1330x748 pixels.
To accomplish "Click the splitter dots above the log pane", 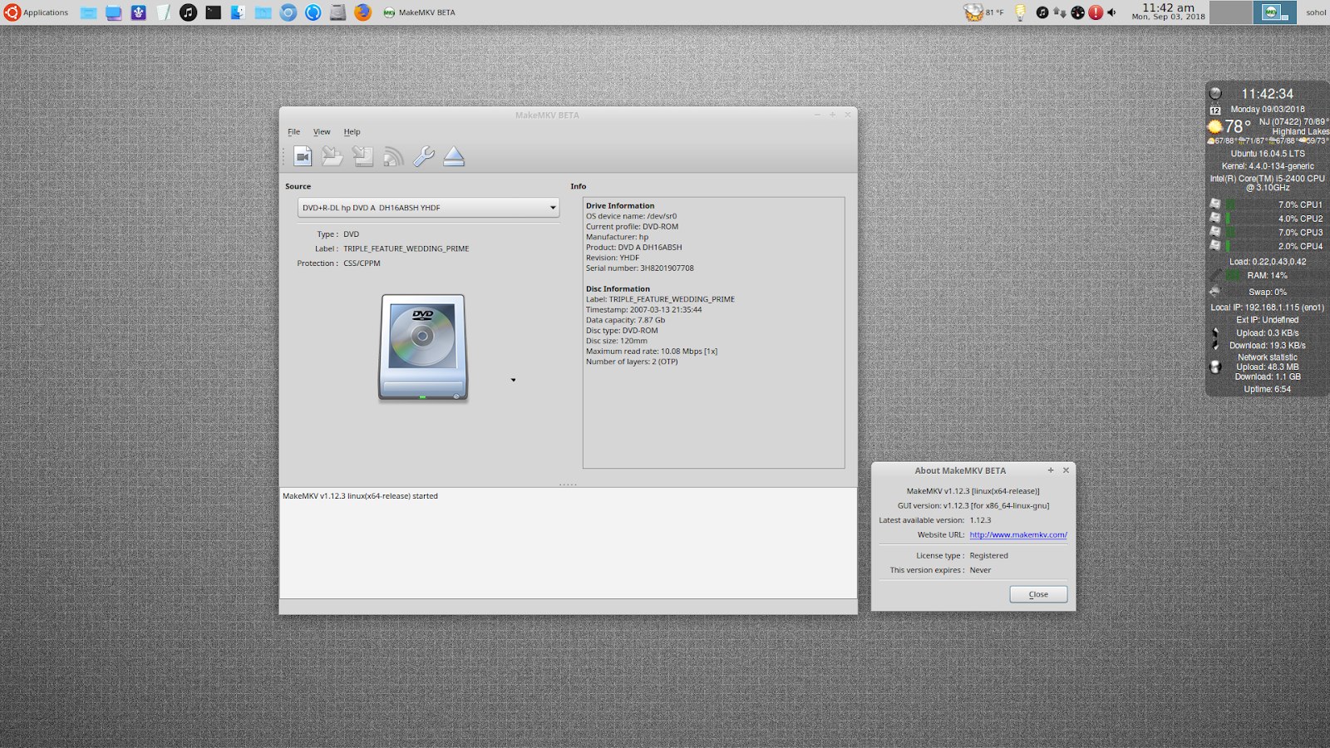I will pyautogui.click(x=568, y=484).
